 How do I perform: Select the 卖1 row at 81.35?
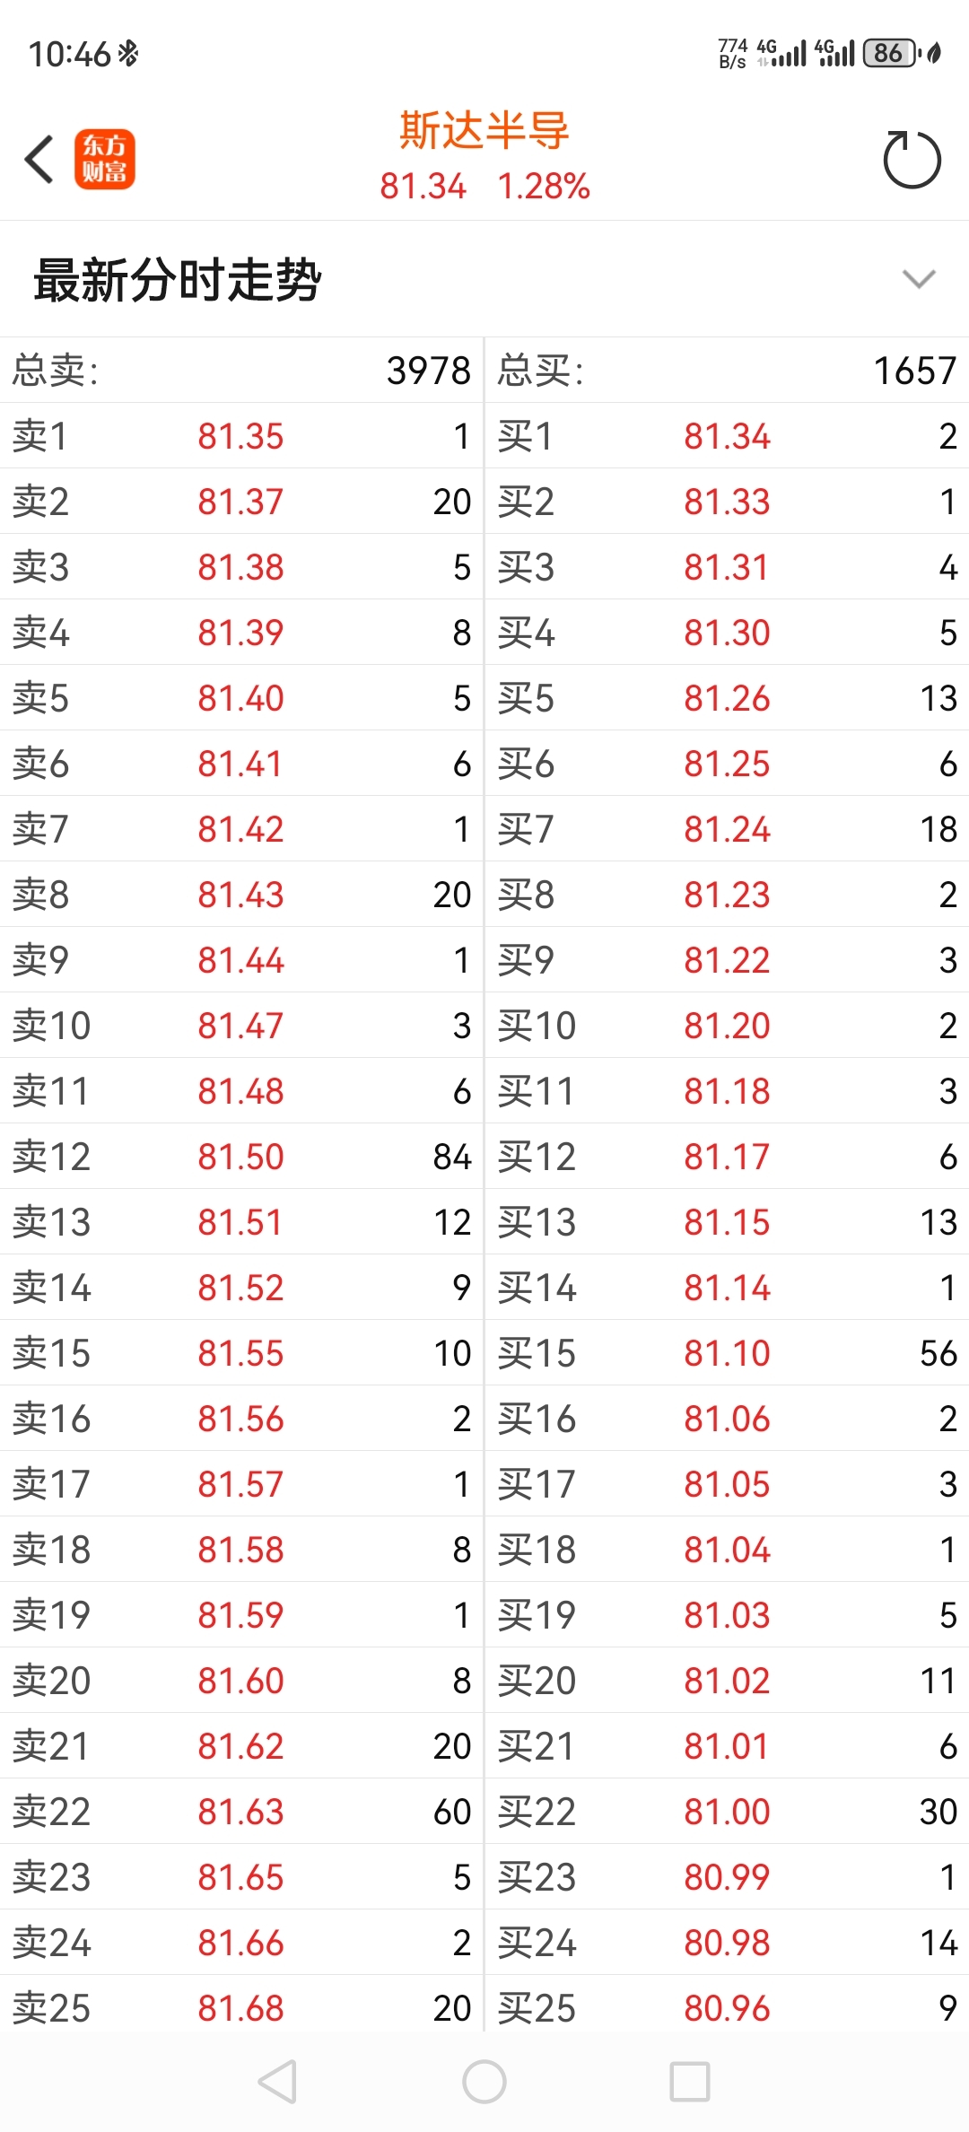(241, 436)
